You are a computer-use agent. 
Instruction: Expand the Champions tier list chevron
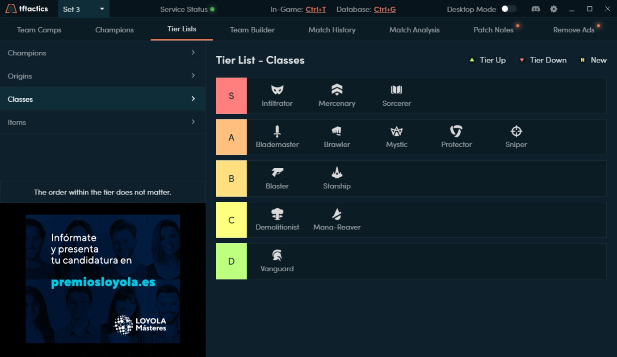[193, 53]
